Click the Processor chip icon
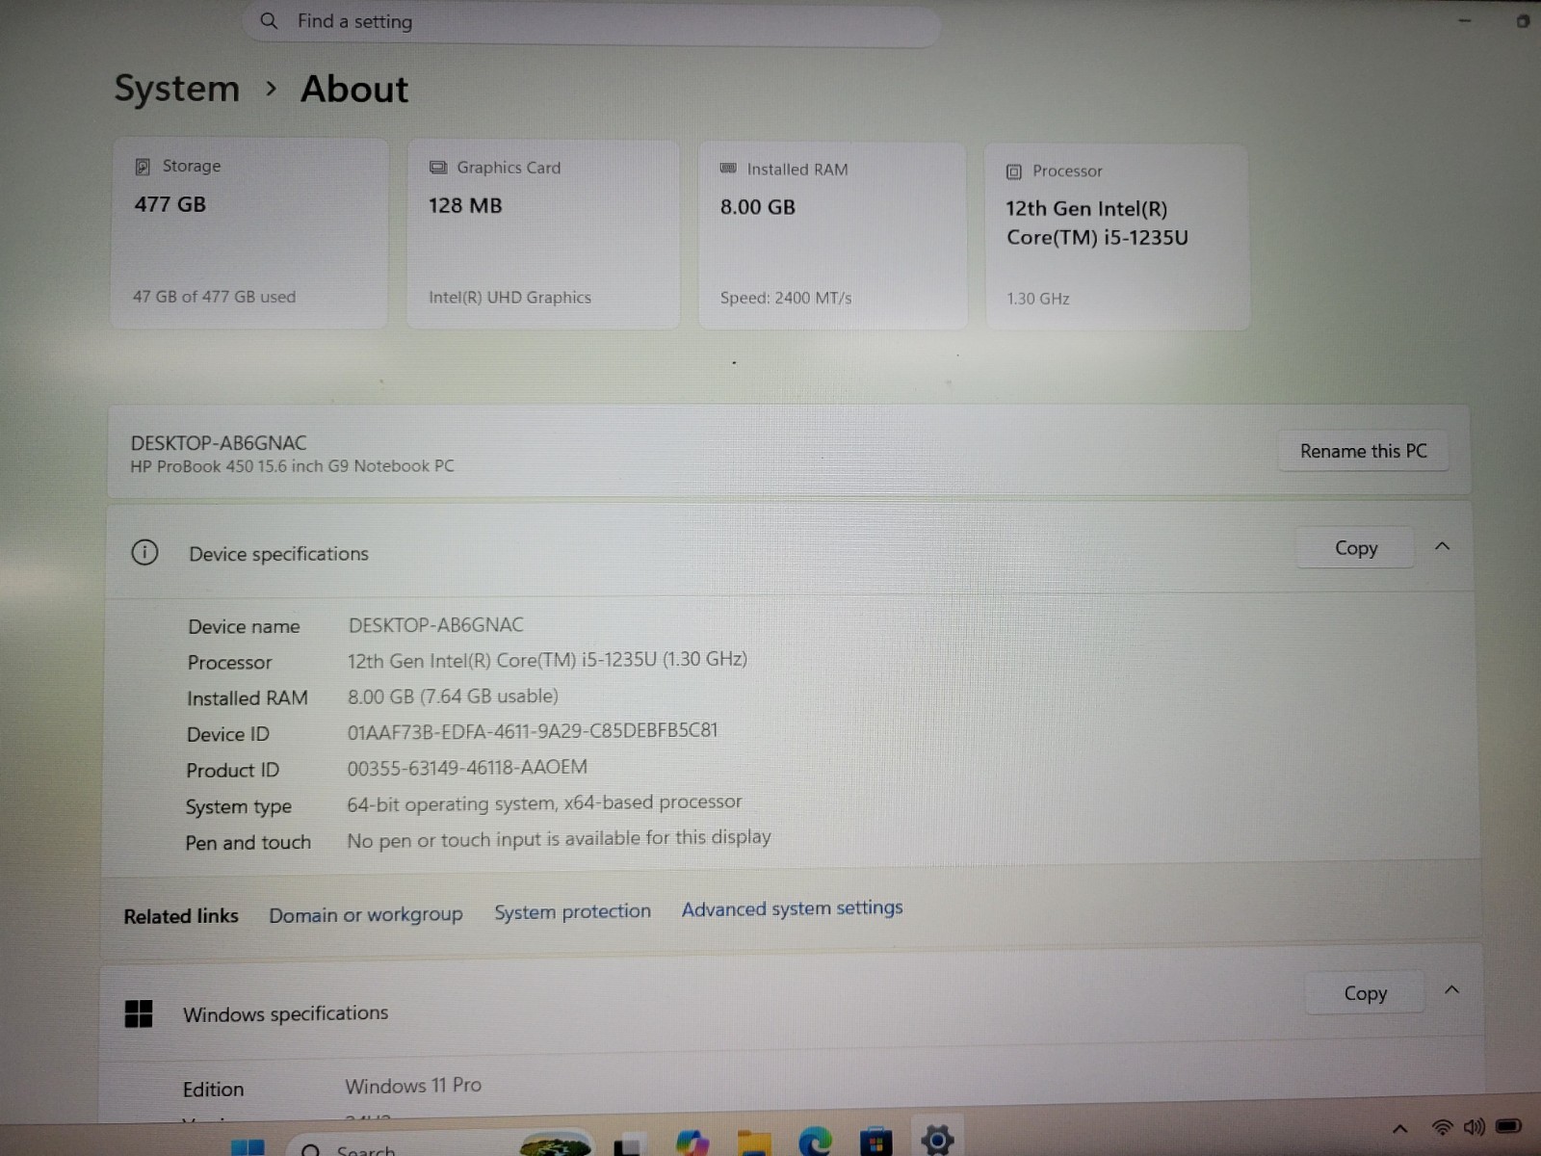The height and width of the screenshot is (1156, 1541). coord(1014,171)
